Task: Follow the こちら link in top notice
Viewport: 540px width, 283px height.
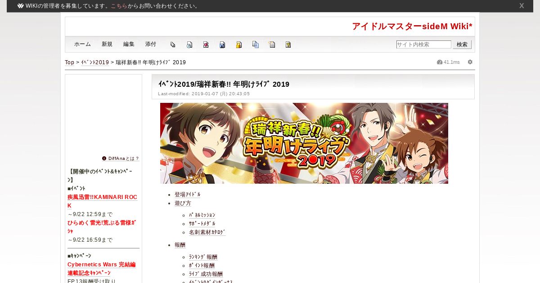Action: 119,6
